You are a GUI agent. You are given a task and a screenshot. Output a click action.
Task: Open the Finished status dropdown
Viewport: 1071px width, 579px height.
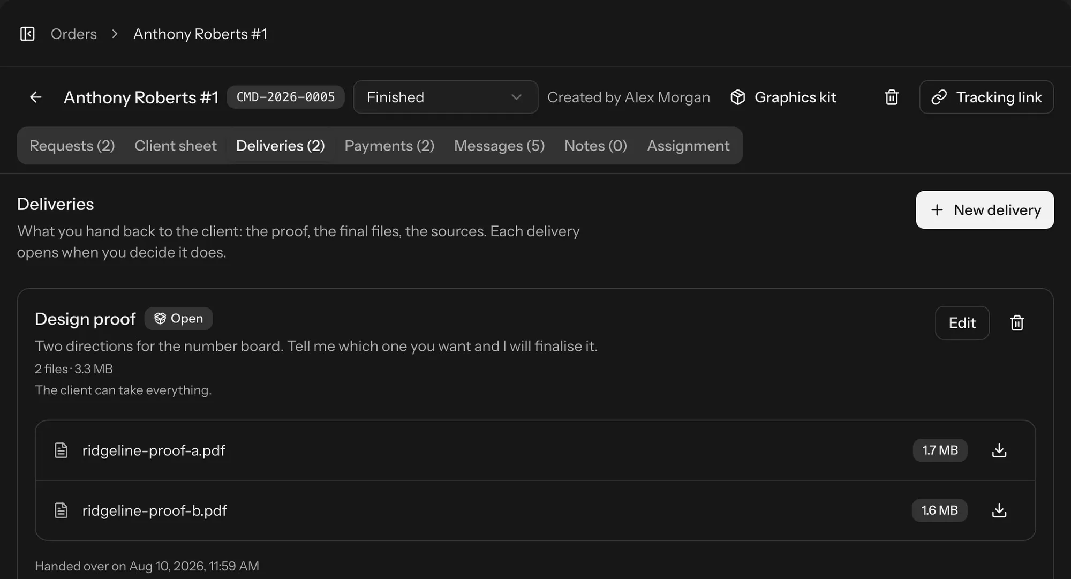(x=446, y=97)
